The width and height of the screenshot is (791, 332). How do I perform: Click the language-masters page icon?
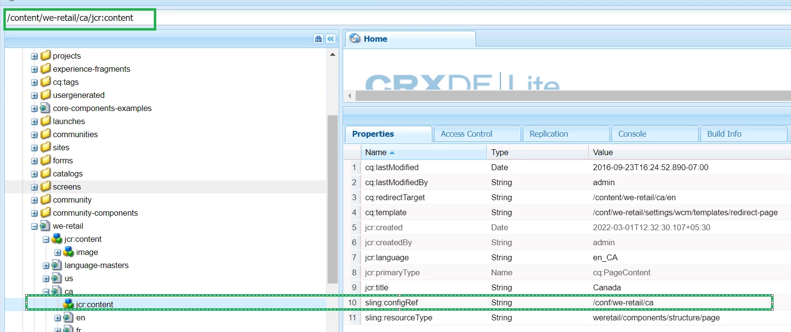57,265
